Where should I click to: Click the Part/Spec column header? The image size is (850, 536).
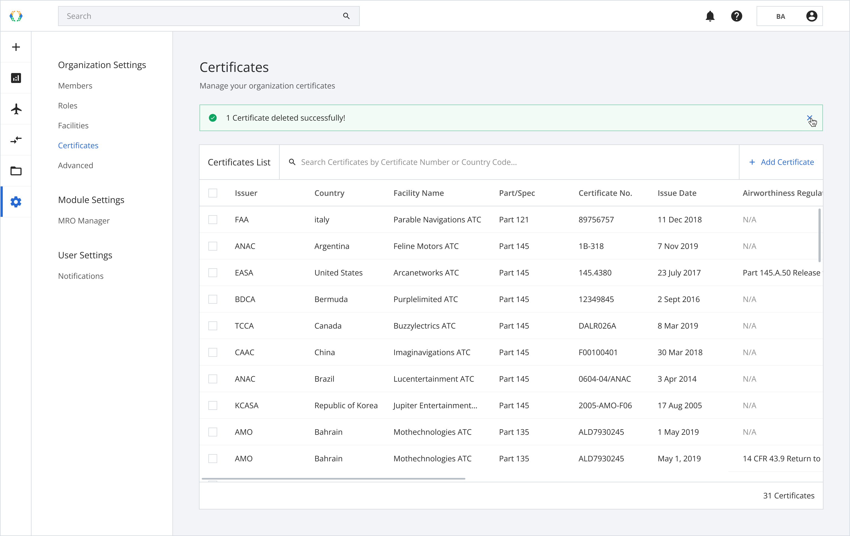pos(517,193)
